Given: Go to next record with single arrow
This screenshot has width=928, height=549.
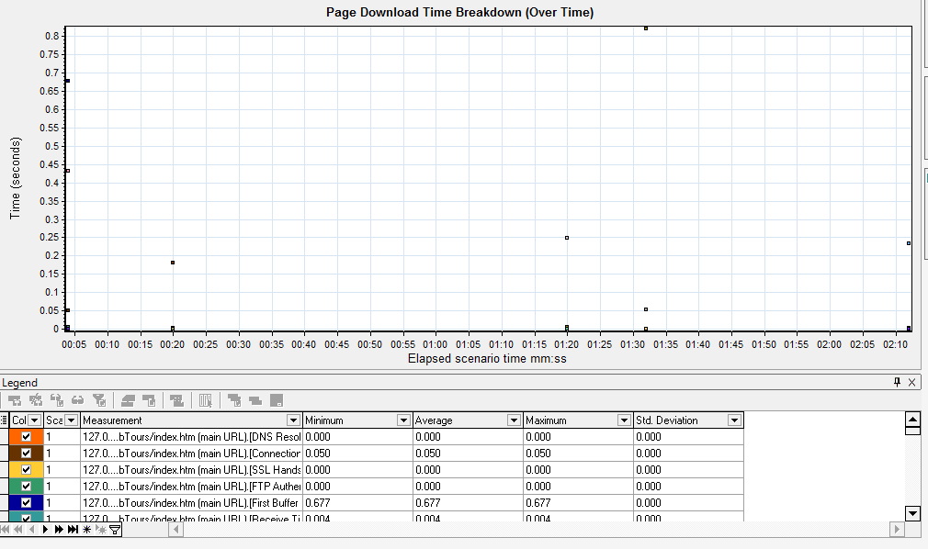Looking at the screenshot, I should coord(45,530).
